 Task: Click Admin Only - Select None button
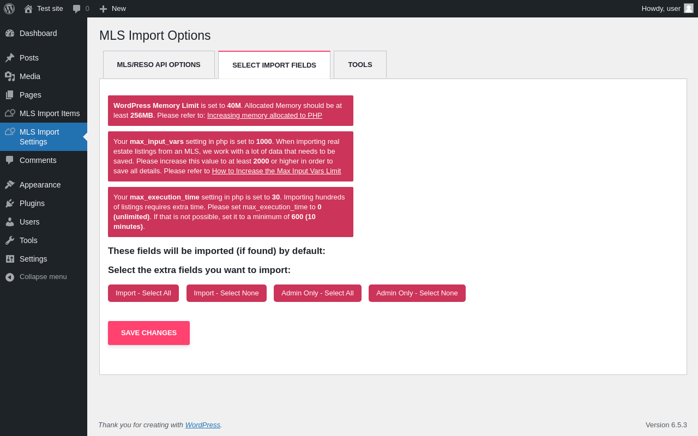tap(417, 293)
